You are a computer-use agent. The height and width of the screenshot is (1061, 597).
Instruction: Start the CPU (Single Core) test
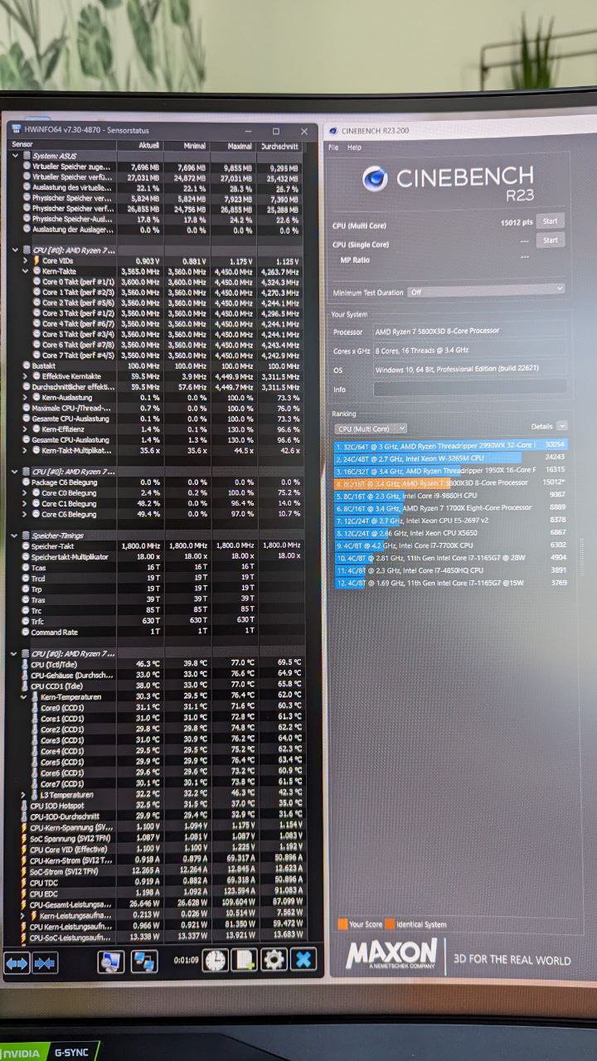[x=551, y=240]
